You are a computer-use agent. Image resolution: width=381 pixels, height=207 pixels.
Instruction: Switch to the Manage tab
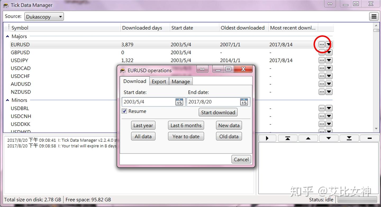coord(181,82)
